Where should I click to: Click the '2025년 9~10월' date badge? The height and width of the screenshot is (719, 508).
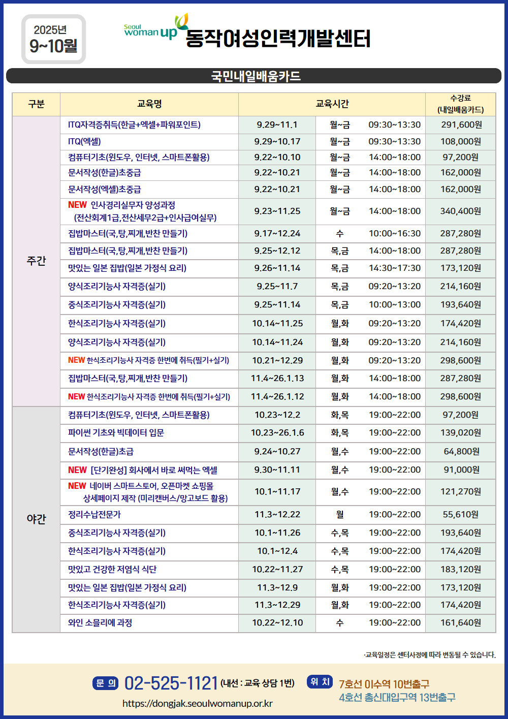53,39
